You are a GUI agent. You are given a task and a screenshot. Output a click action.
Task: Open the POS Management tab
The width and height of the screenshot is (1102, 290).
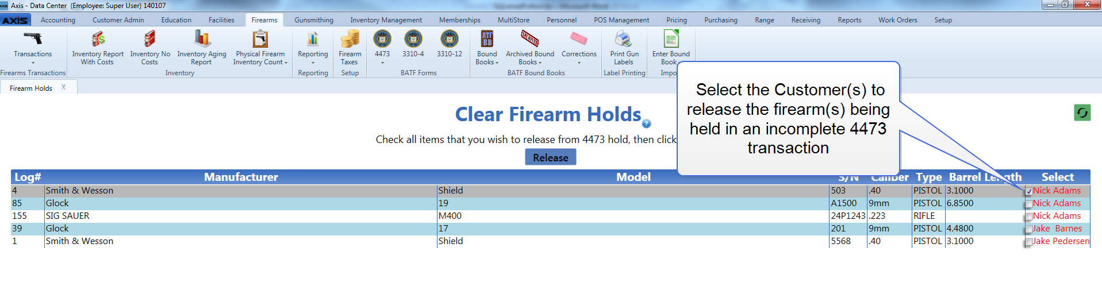[621, 20]
